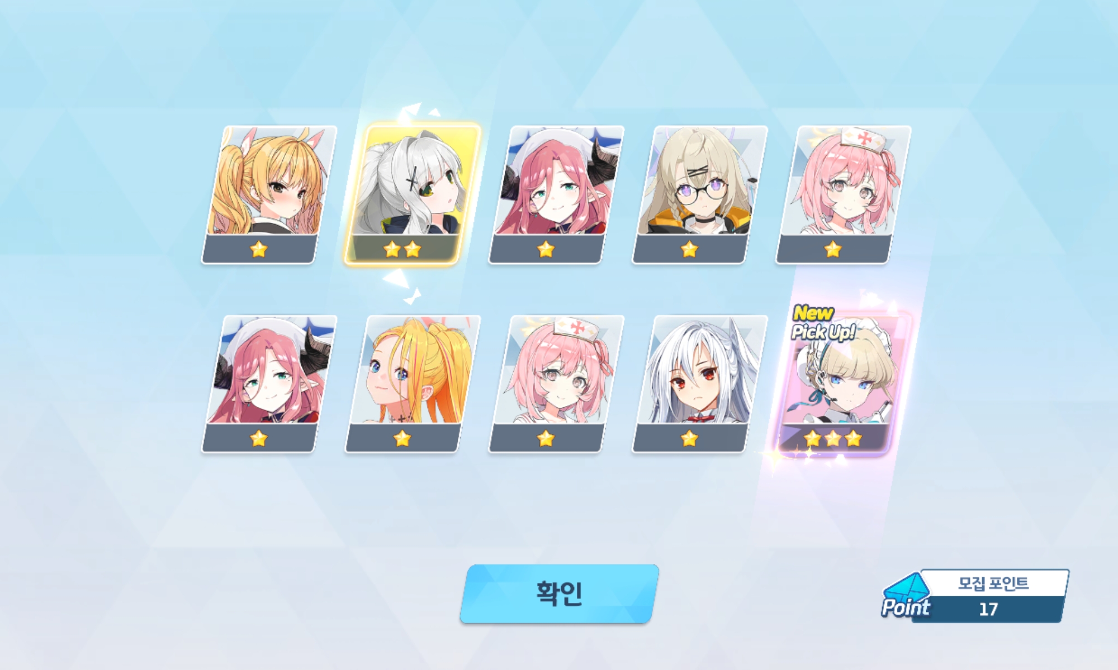
Task: Click the star under white-haired red-eyed card
Action: (x=690, y=439)
